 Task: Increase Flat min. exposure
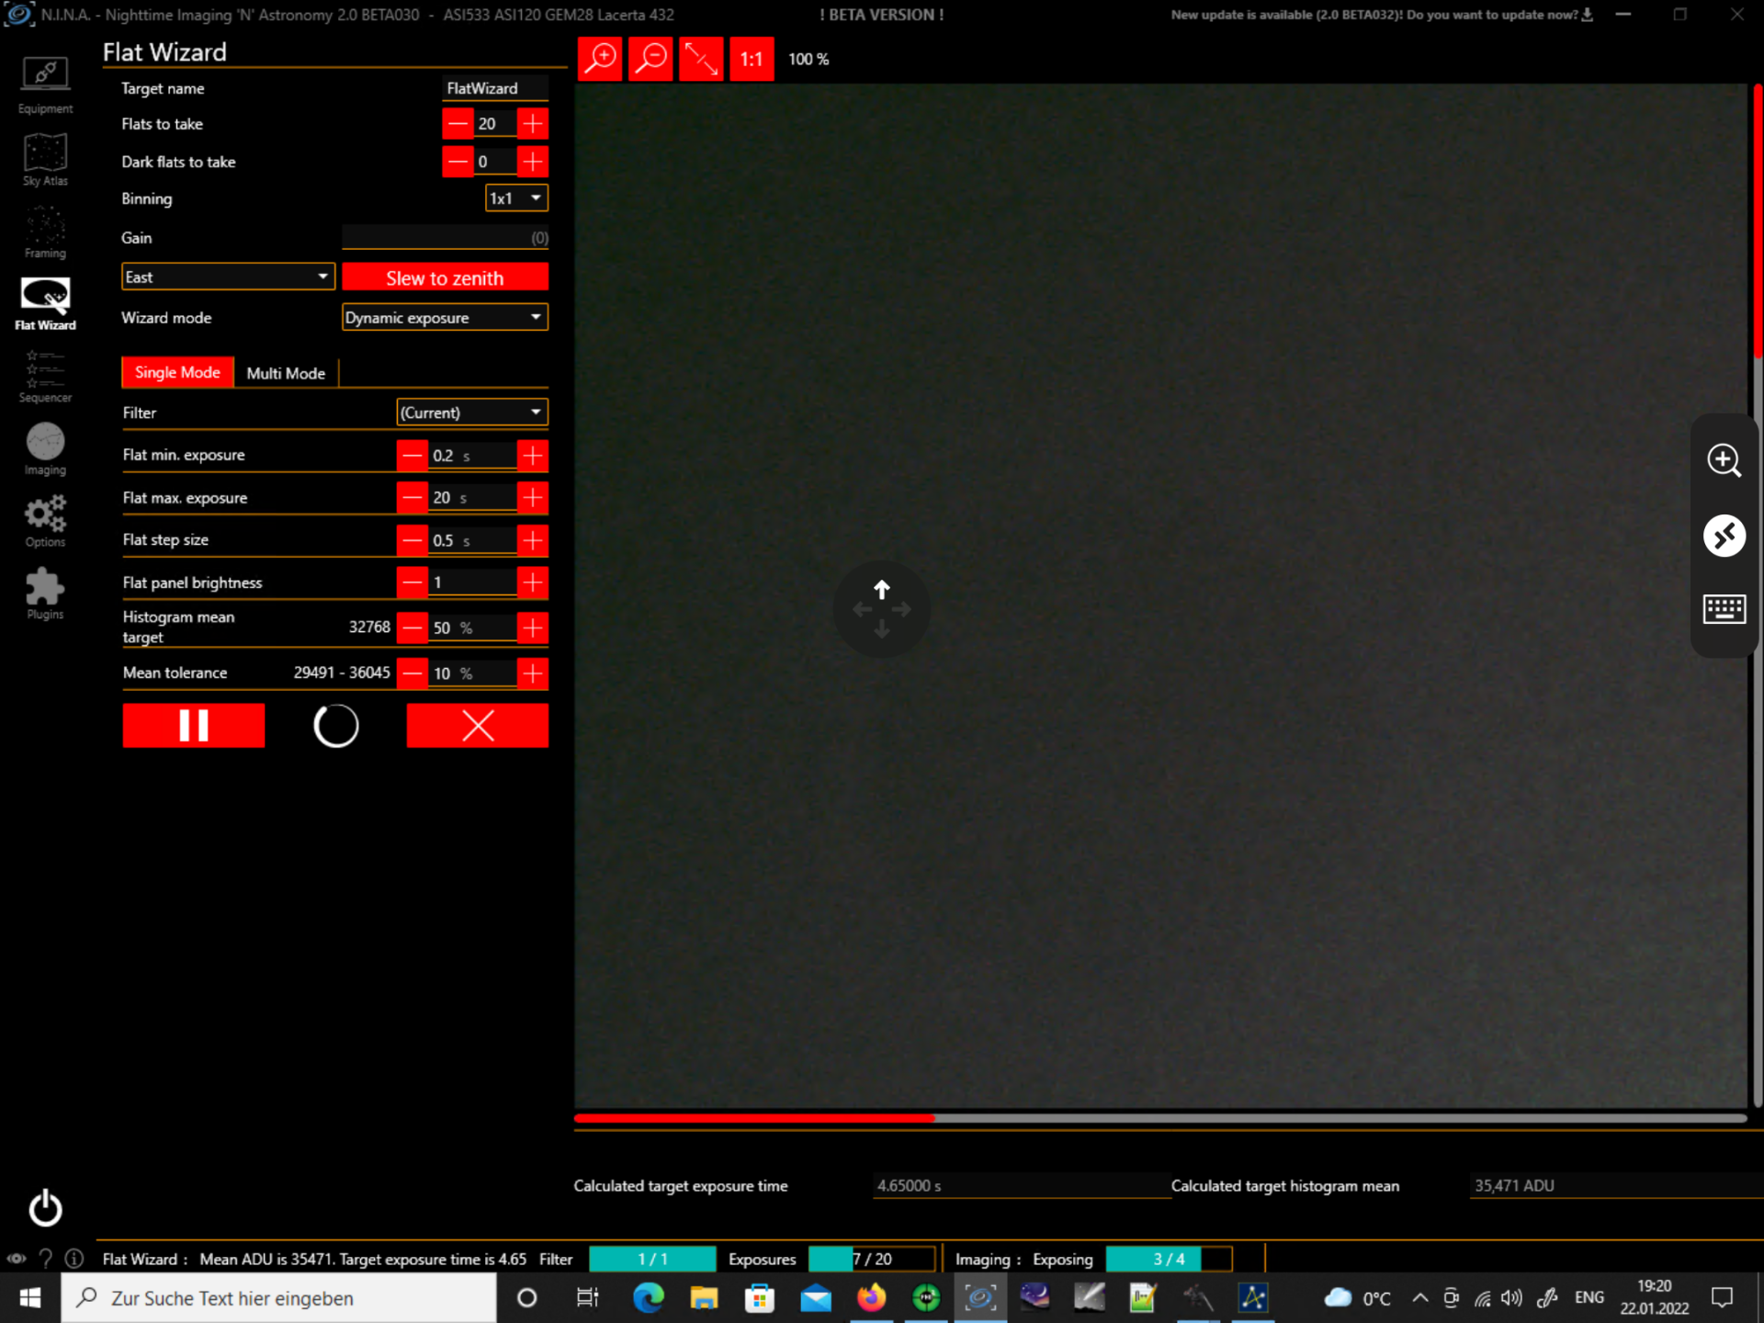[532, 455]
